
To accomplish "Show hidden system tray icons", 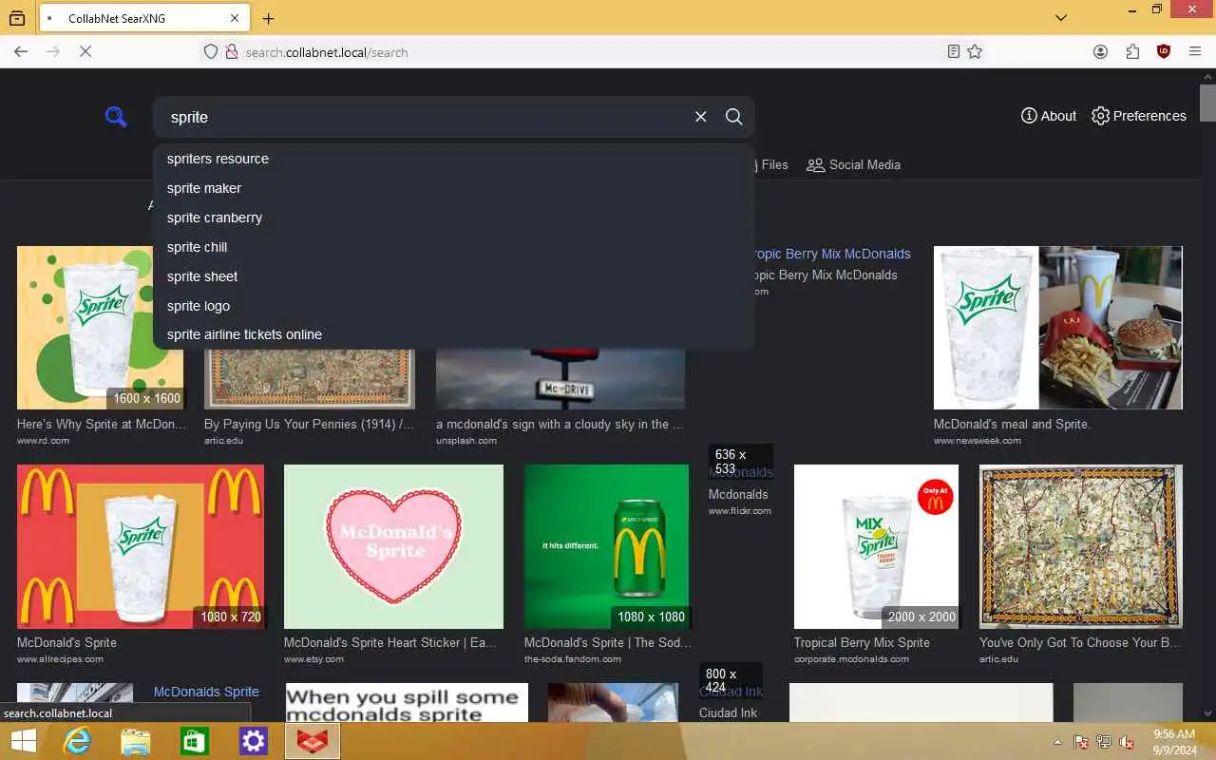I will pyautogui.click(x=1057, y=742).
